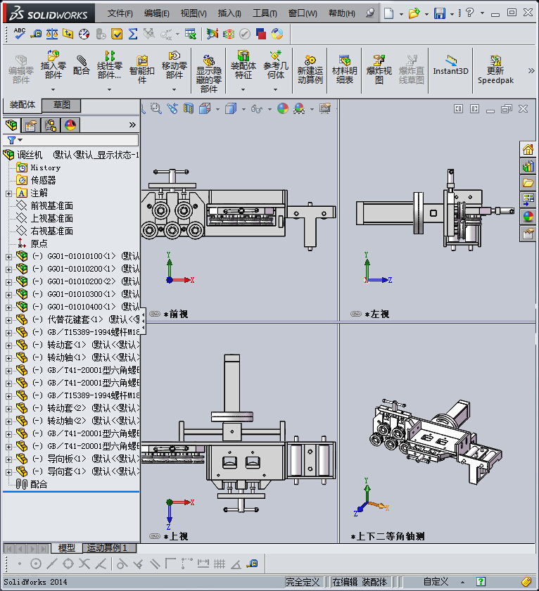Open Bill of Materials tool
This screenshot has width=539, height=591.
[344, 70]
